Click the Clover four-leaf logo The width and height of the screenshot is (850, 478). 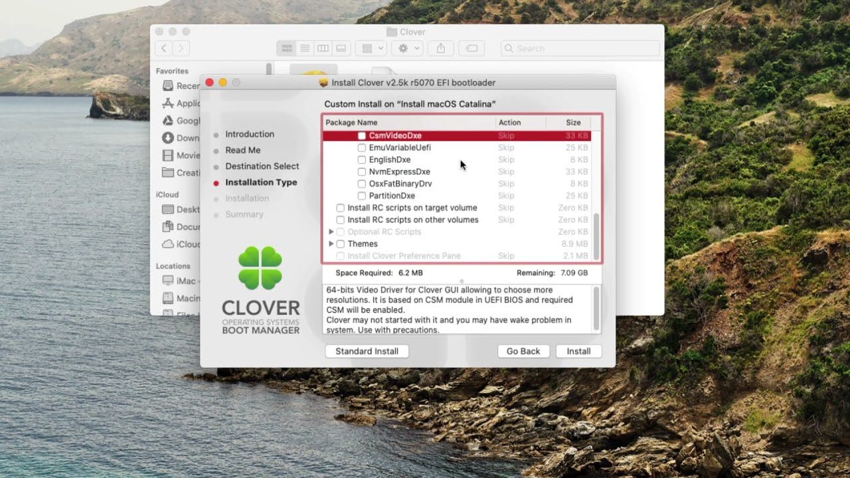(x=260, y=268)
